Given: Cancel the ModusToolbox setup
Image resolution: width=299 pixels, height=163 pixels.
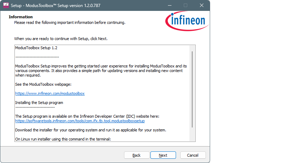Looking at the screenshot, I should [193, 155].
